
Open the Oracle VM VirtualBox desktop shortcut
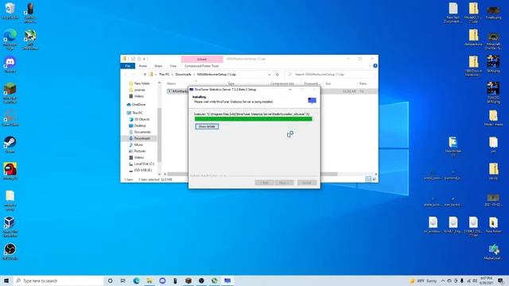(x=10, y=226)
